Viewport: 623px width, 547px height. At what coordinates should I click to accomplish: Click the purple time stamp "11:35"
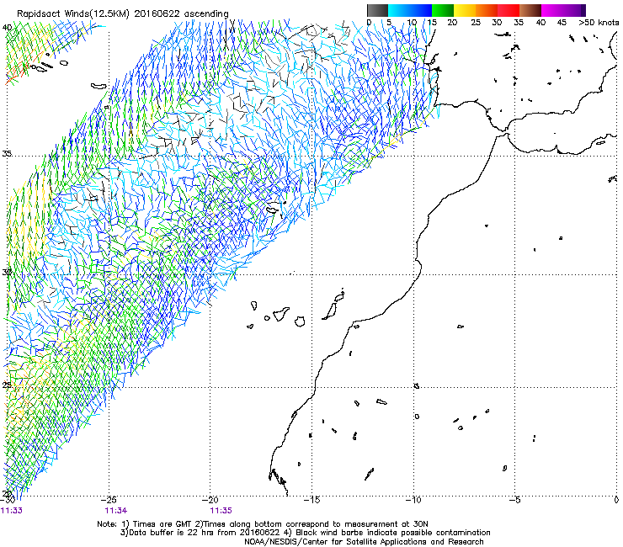click(x=221, y=511)
